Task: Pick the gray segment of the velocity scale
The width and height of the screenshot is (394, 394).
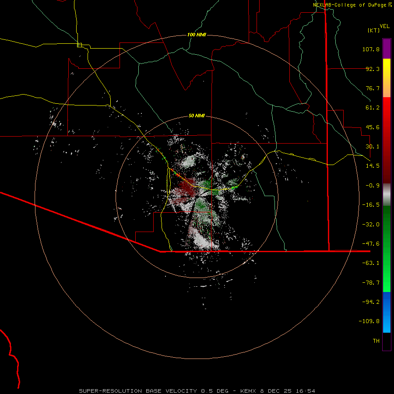Action: click(387, 194)
